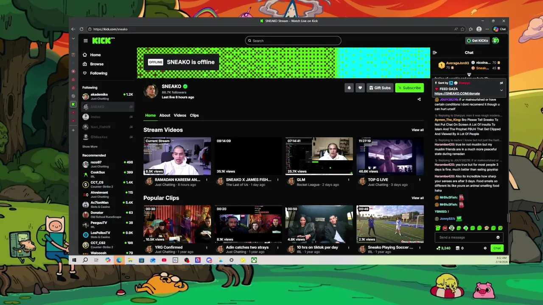Image resolution: width=543 pixels, height=305 pixels.
Task: Switch to the Clips tab
Action: (x=194, y=115)
